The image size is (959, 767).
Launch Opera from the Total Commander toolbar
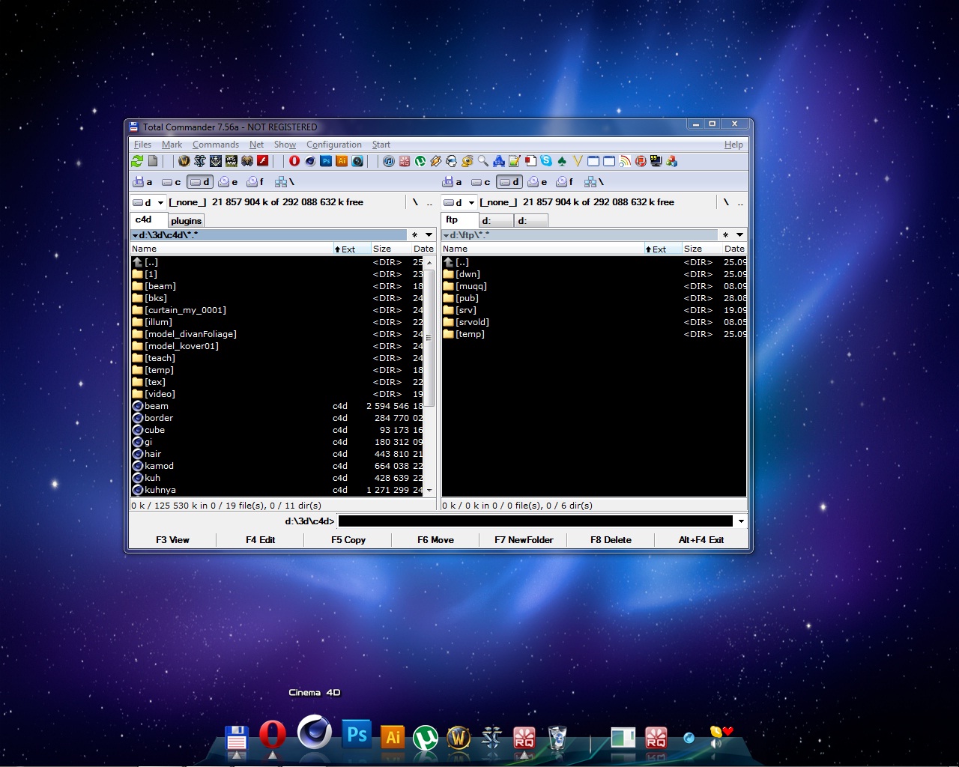pos(294,161)
